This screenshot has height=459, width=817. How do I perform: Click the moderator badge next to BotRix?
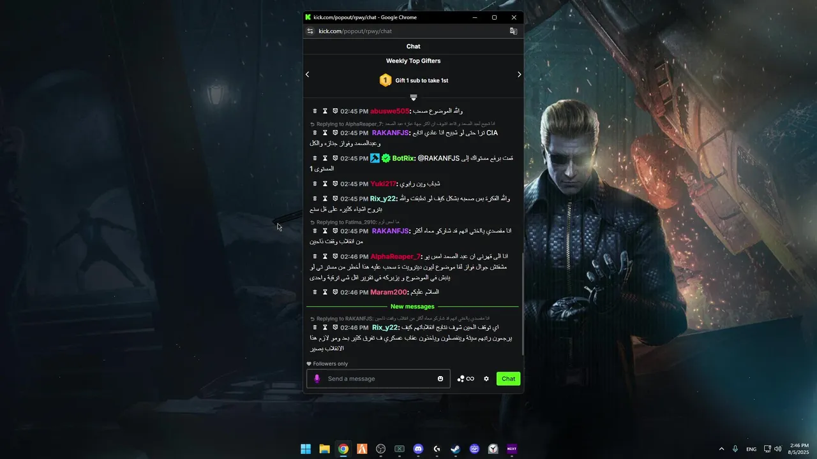click(x=375, y=158)
